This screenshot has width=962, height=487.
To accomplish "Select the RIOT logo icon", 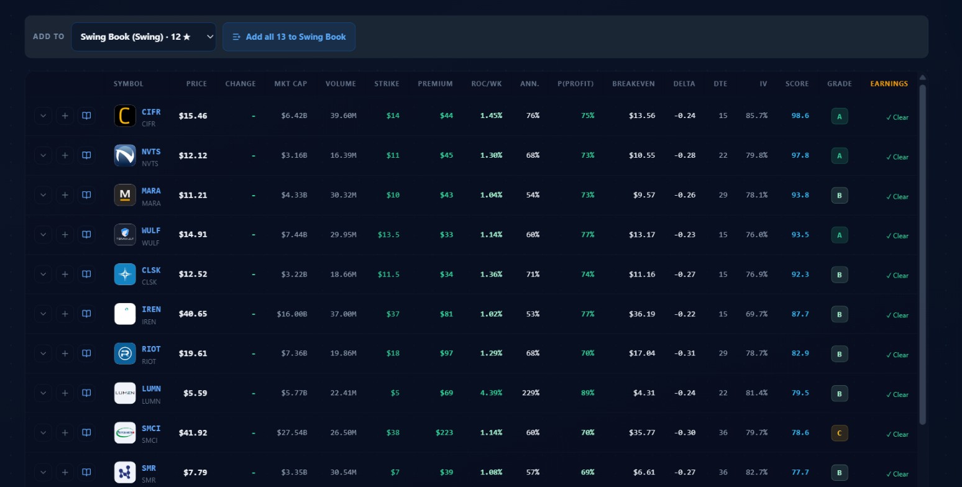I will 125,353.
